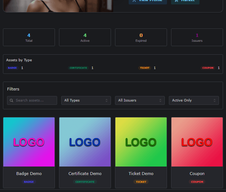This screenshot has height=192, width=226.
Task: Click the Filters heading
Action: click(x=13, y=89)
